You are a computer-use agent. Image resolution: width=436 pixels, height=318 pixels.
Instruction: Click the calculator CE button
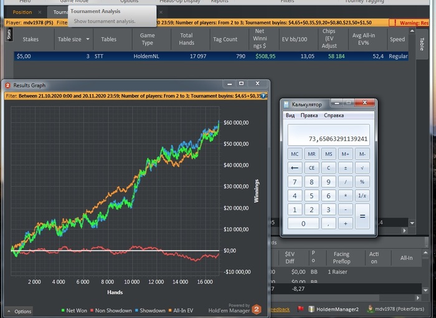pos(311,168)
